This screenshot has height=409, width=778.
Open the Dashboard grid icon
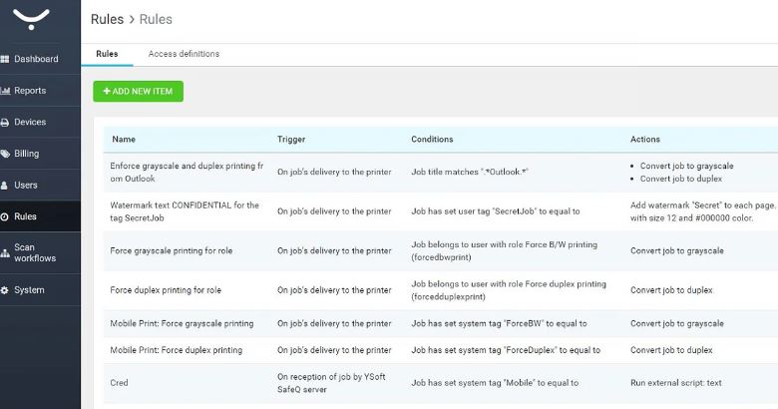click(4, 59)
